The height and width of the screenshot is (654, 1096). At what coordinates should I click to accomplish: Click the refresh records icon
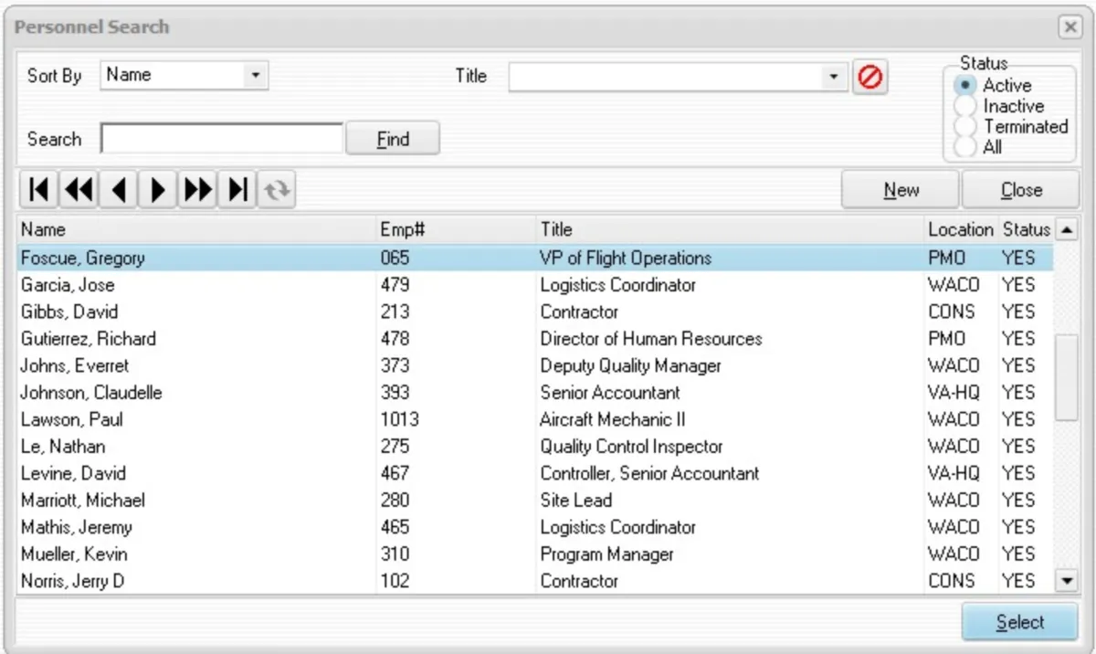[276, 189]
